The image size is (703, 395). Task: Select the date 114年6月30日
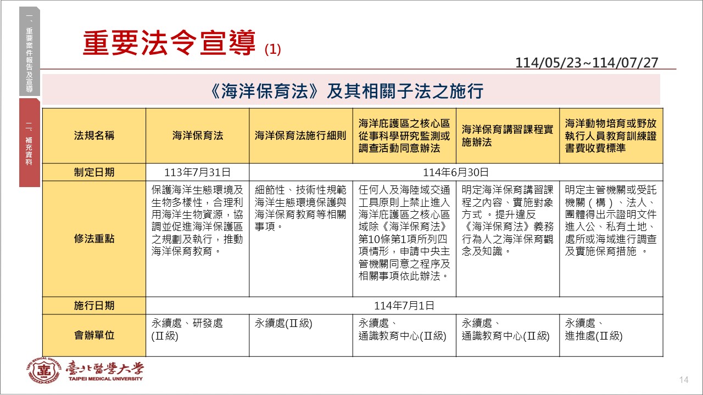(x=456, y=172)
